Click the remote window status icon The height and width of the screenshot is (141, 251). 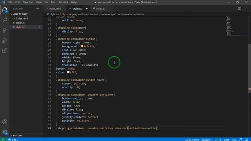[3, 139]
